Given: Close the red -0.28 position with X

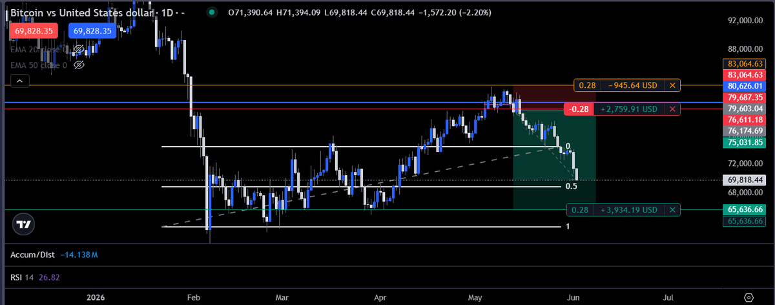Looking at the screenshot, I should tap(672, 109).
